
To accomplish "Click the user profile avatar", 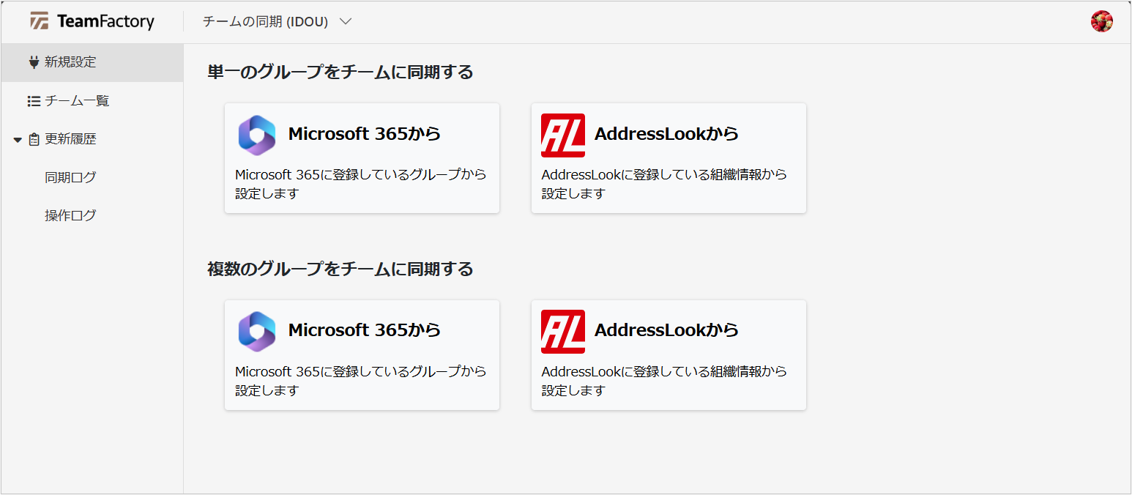I will 1101,21.
